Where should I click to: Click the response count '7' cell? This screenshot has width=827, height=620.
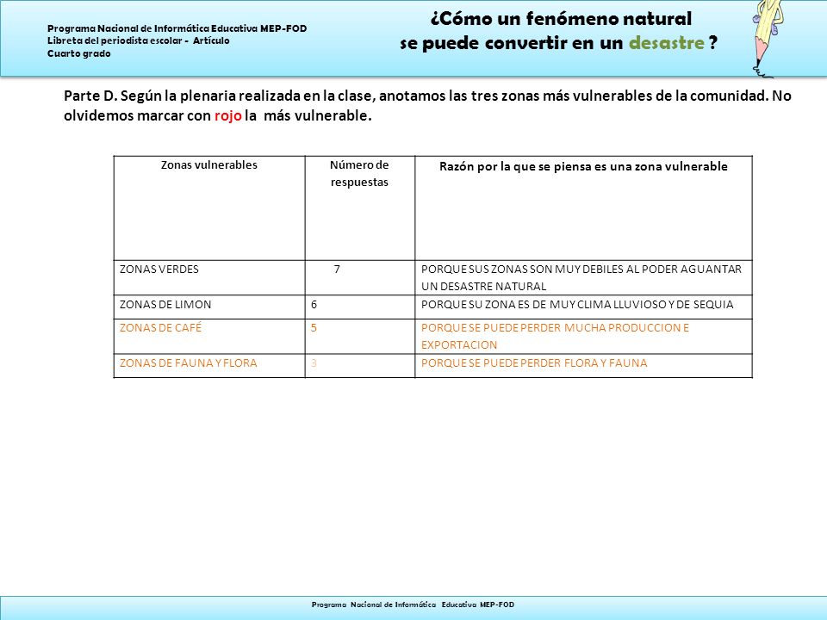point(360,277)
